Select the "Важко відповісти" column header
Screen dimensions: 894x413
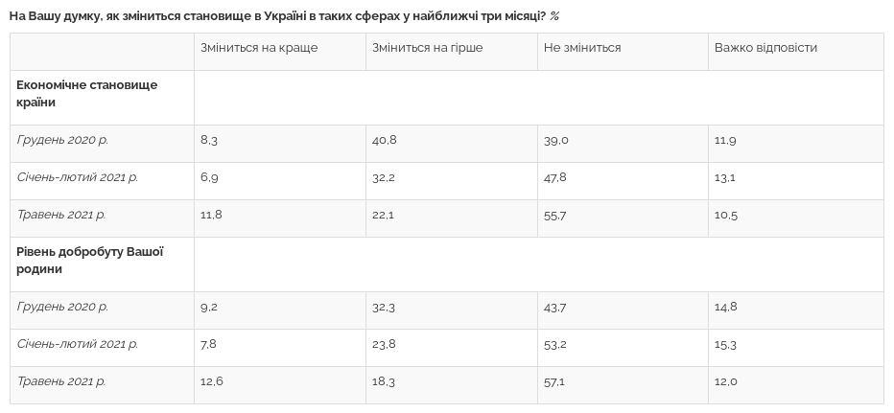point(765,48)
